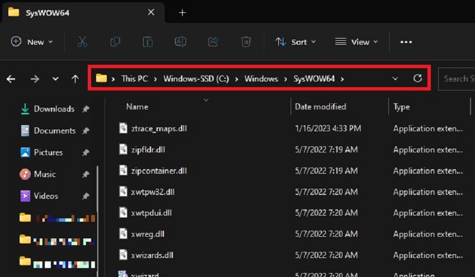Screen dimensions: 475x277
Task: Open the New item dropdown
Action: point(32,42)
